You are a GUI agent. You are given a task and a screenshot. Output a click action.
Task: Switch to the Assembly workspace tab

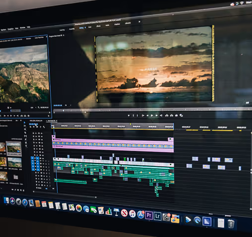(x=72, y=29)
